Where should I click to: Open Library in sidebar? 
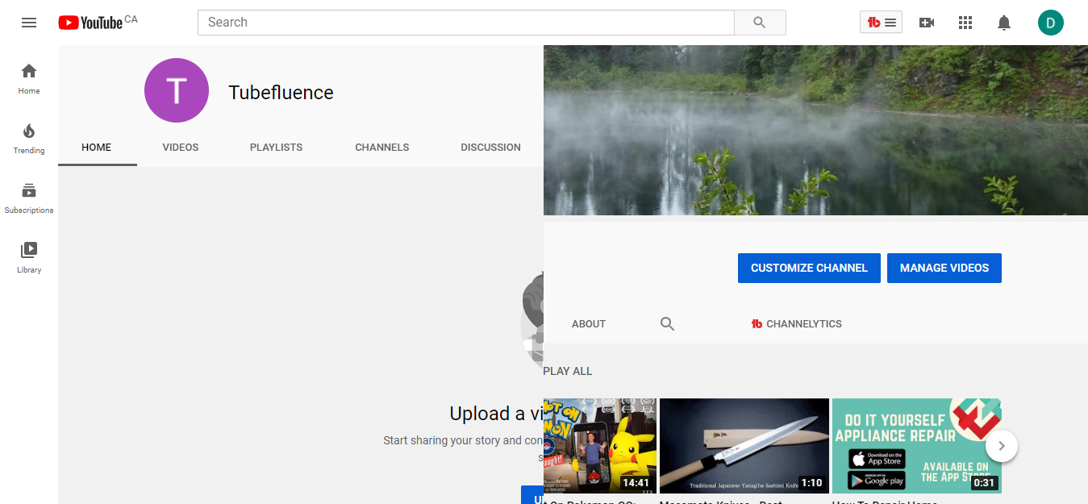coord(29,258)
